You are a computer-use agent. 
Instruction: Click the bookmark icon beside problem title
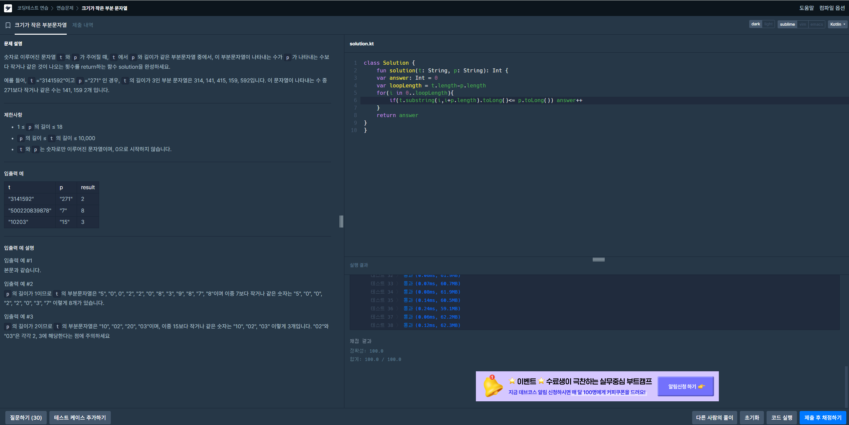[8, 25]
